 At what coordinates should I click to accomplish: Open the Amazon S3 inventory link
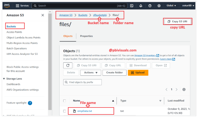click(147, 55)
